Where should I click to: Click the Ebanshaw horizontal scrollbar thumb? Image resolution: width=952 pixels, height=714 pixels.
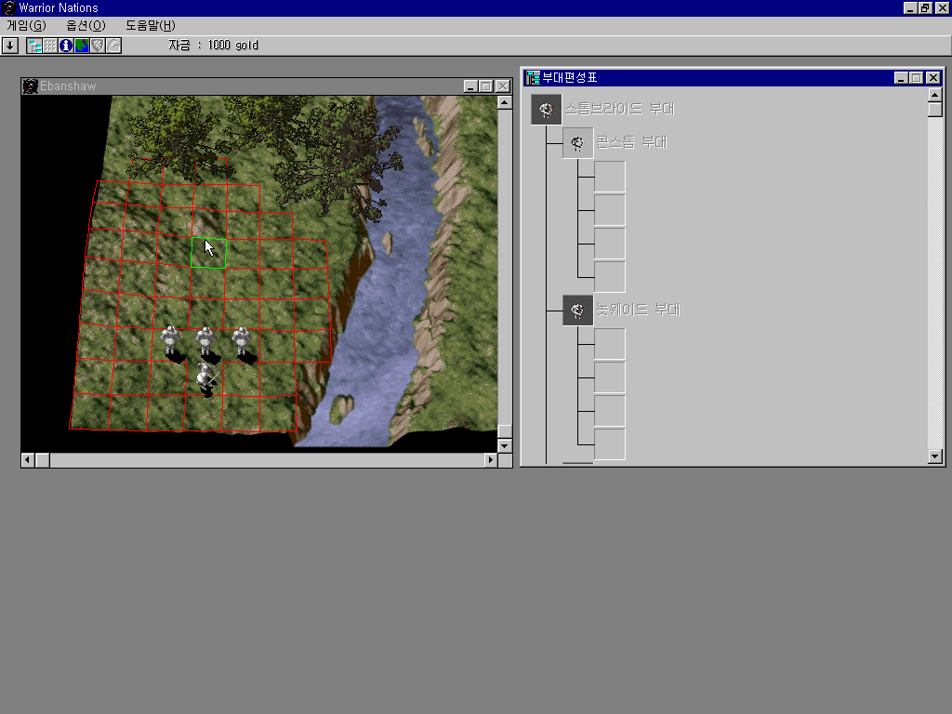coord(43,460)
